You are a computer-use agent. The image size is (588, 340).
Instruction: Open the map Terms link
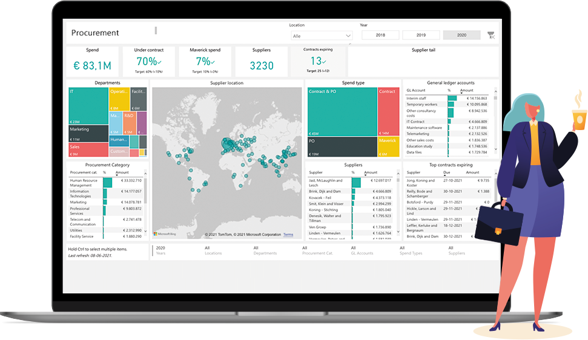(x=288, y=235)
